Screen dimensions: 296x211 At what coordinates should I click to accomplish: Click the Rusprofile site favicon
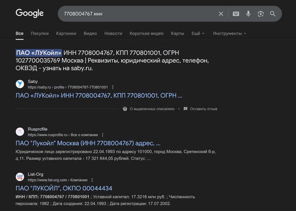pos(20,132)
